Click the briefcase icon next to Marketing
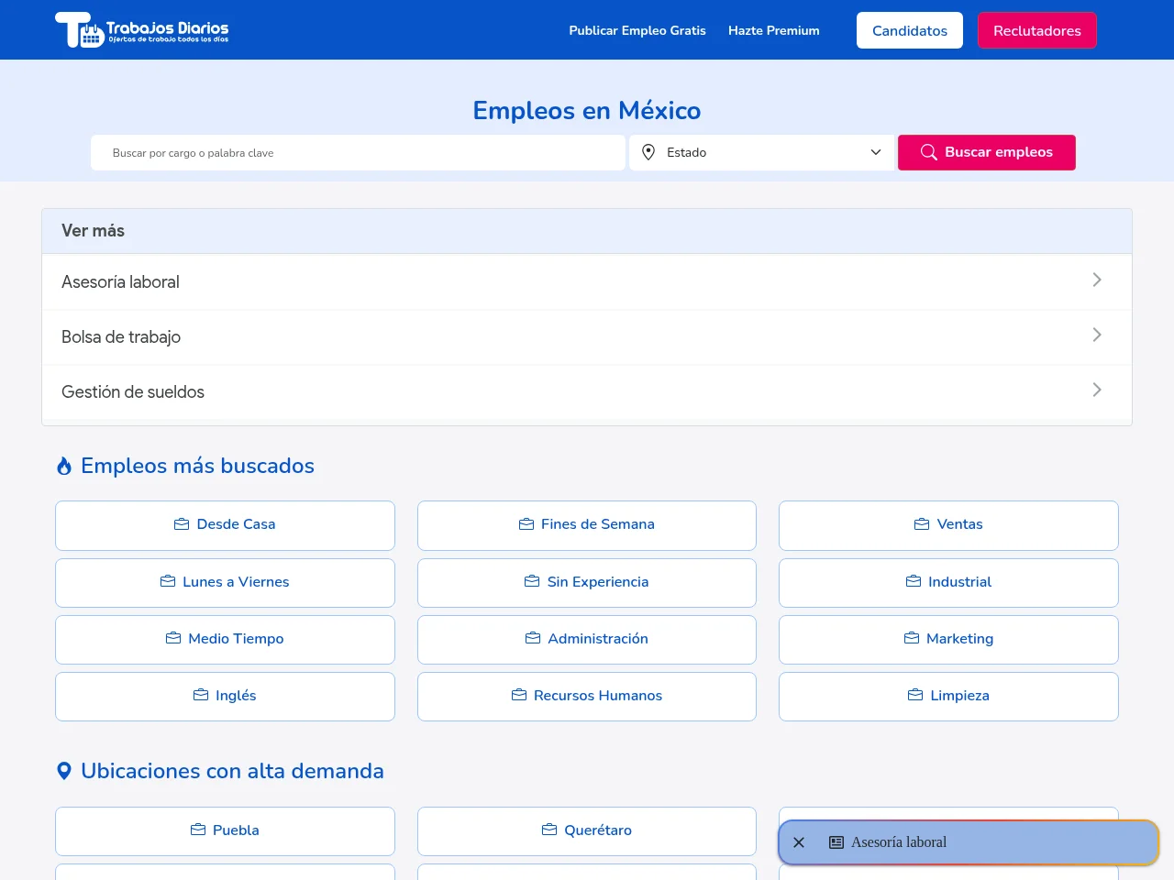Image resolution: width=1174 pixels, height=880 pixels. pos(912,638)
